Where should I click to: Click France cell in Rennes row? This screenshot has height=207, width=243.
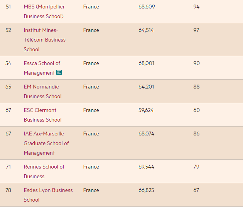(91, 167)
